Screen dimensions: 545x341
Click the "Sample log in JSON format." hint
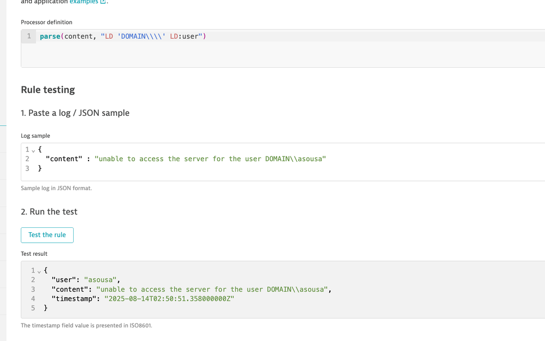click(x=56, y=188)
